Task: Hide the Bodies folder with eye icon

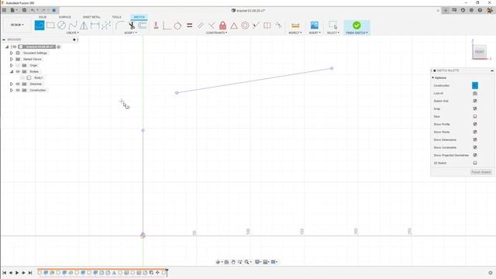Action: click(x=18, y=71)
